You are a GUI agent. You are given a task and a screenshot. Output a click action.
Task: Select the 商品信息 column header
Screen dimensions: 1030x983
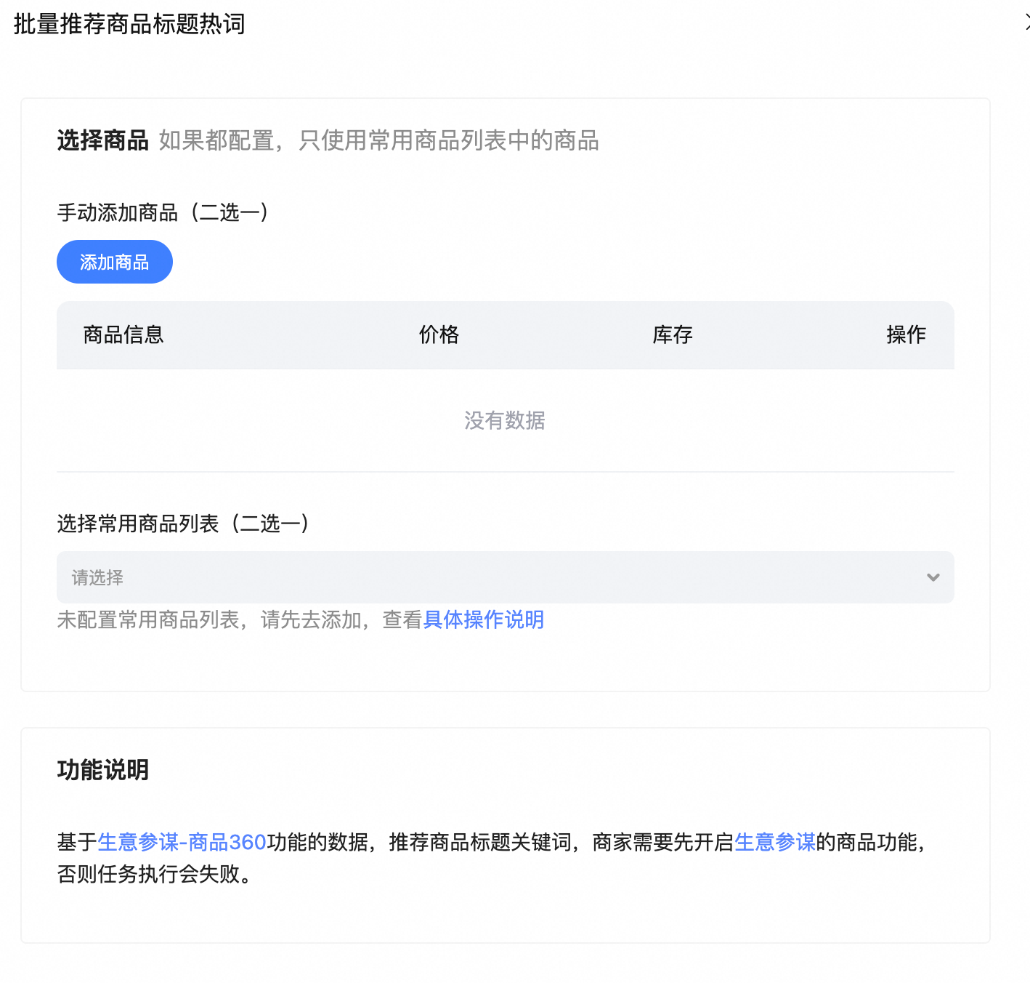[123, 334]
